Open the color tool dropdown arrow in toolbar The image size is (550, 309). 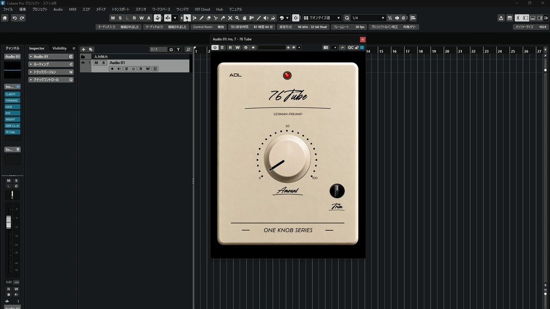pos(287,18)
